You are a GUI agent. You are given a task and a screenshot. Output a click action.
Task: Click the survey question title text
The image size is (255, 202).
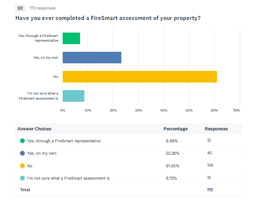coord(108,18)
